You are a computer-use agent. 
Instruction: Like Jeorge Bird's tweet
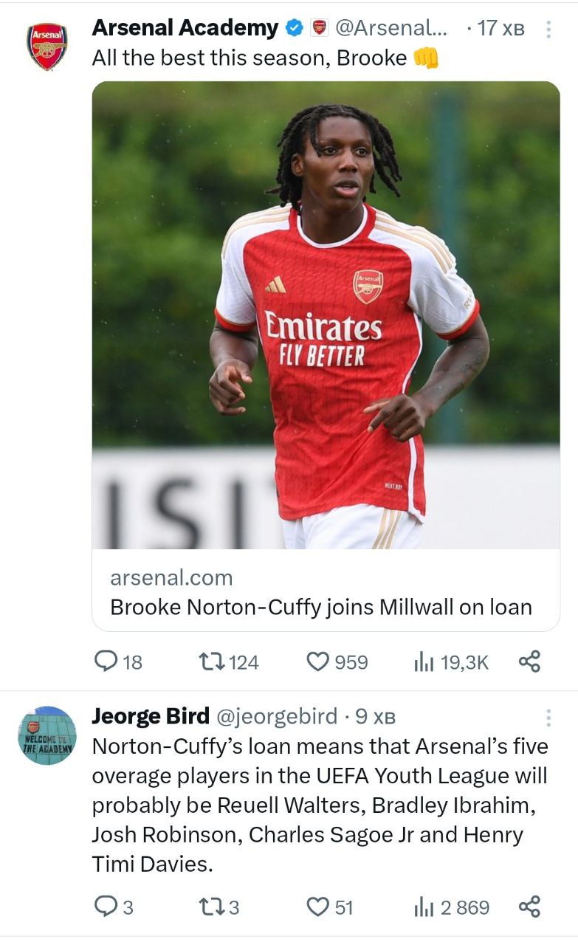[x=317, y=906]
